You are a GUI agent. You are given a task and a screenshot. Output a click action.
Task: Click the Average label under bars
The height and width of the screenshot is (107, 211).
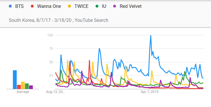click(x=23, y=92)
